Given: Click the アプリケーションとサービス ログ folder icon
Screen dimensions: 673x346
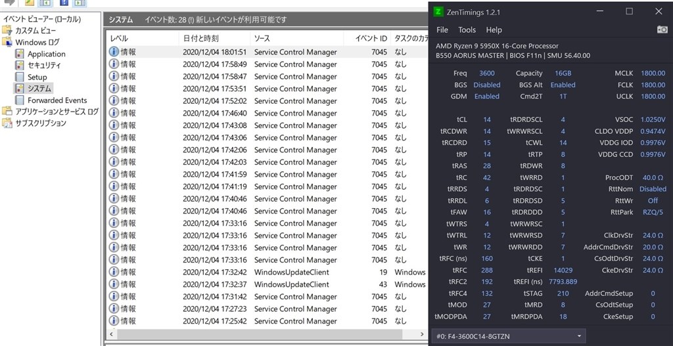Looking at the screenshot, I should [x=7, y=112].
